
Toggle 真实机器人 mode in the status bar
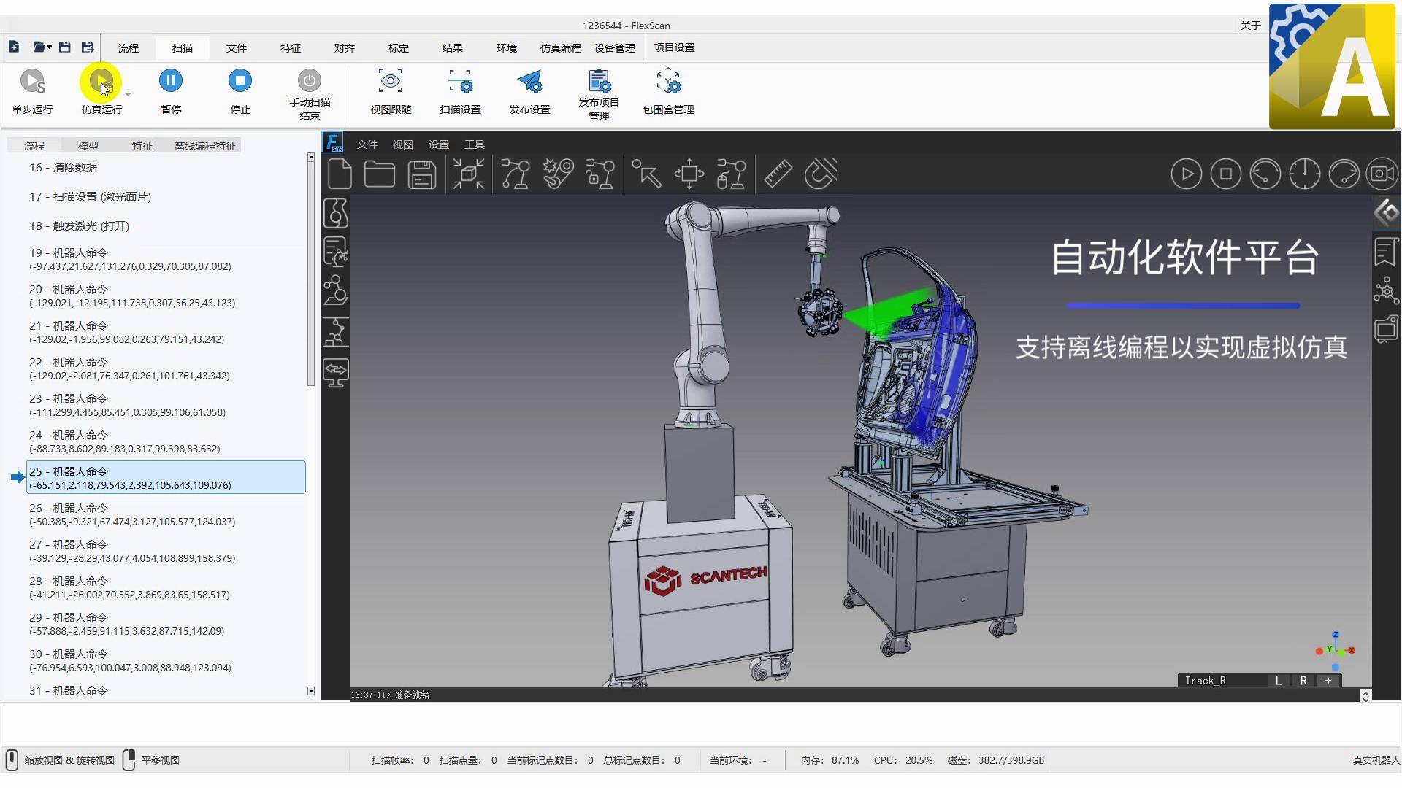click(x=1371, y=760)
